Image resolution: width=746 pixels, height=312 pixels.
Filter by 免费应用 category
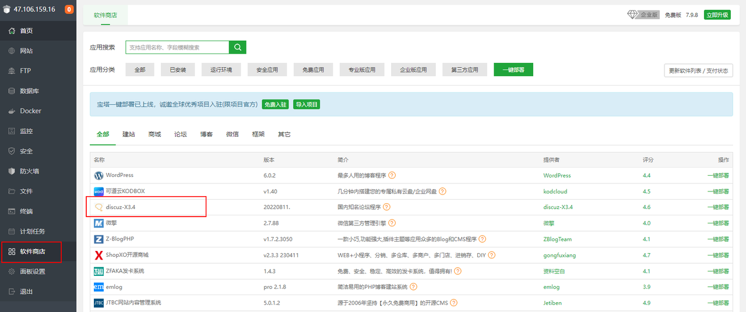[314, 70]
